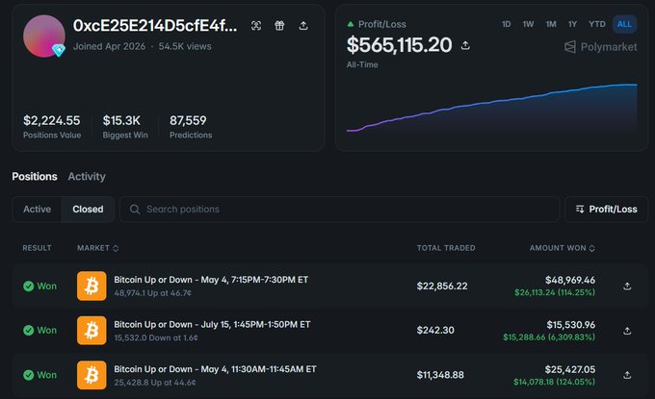This screenshot has height=399, width=655.
Task: Click Bitcoin icon for May 4, 11:30AM market
Action: pos(92,375)
